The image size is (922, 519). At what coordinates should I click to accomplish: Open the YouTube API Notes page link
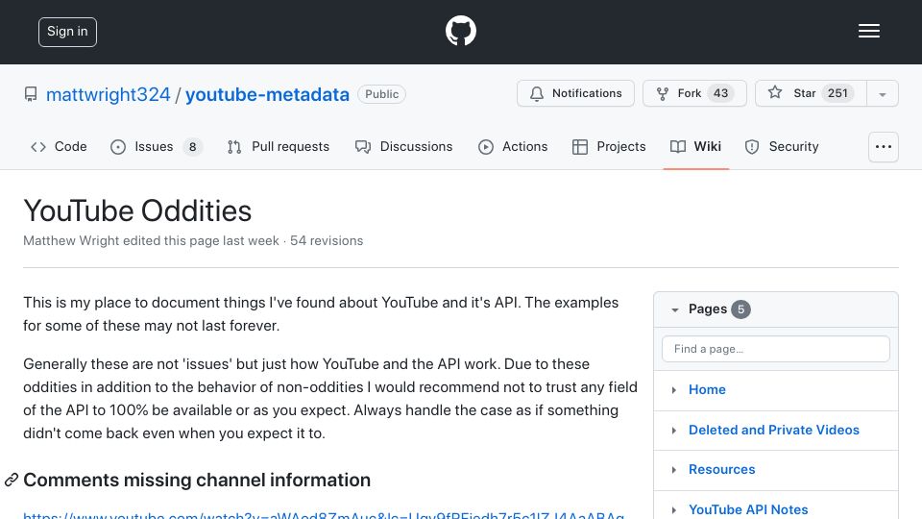point(748,509)
